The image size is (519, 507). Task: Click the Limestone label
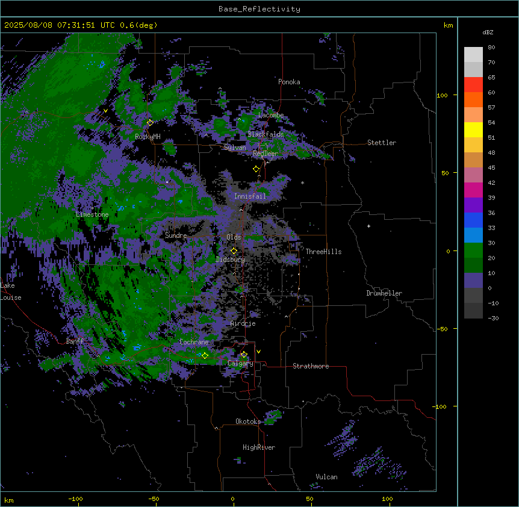click(92, 214)
